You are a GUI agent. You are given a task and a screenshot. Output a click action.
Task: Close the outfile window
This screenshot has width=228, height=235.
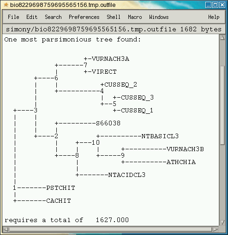222,5
